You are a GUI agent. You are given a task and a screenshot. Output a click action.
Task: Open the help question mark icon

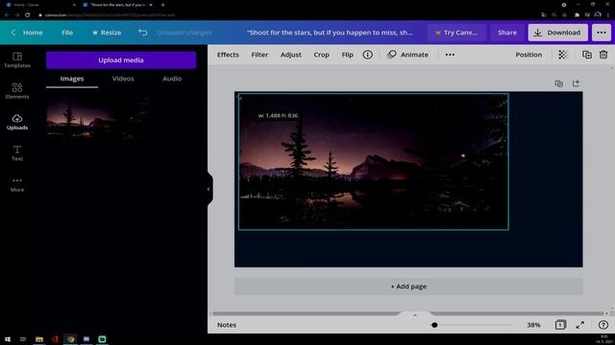pyautogui.click(x=603, y=325)
